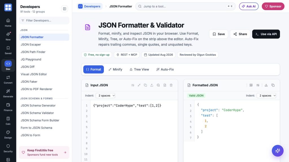Open Visual JSON Editor tool
The image size is (289, 162).
click(x=44, y=74)
